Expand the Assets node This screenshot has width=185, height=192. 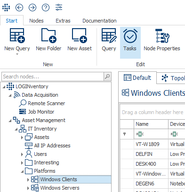(x=22, y=138)
